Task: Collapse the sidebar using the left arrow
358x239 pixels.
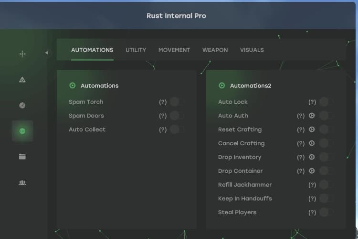Action: coord(46,53)
